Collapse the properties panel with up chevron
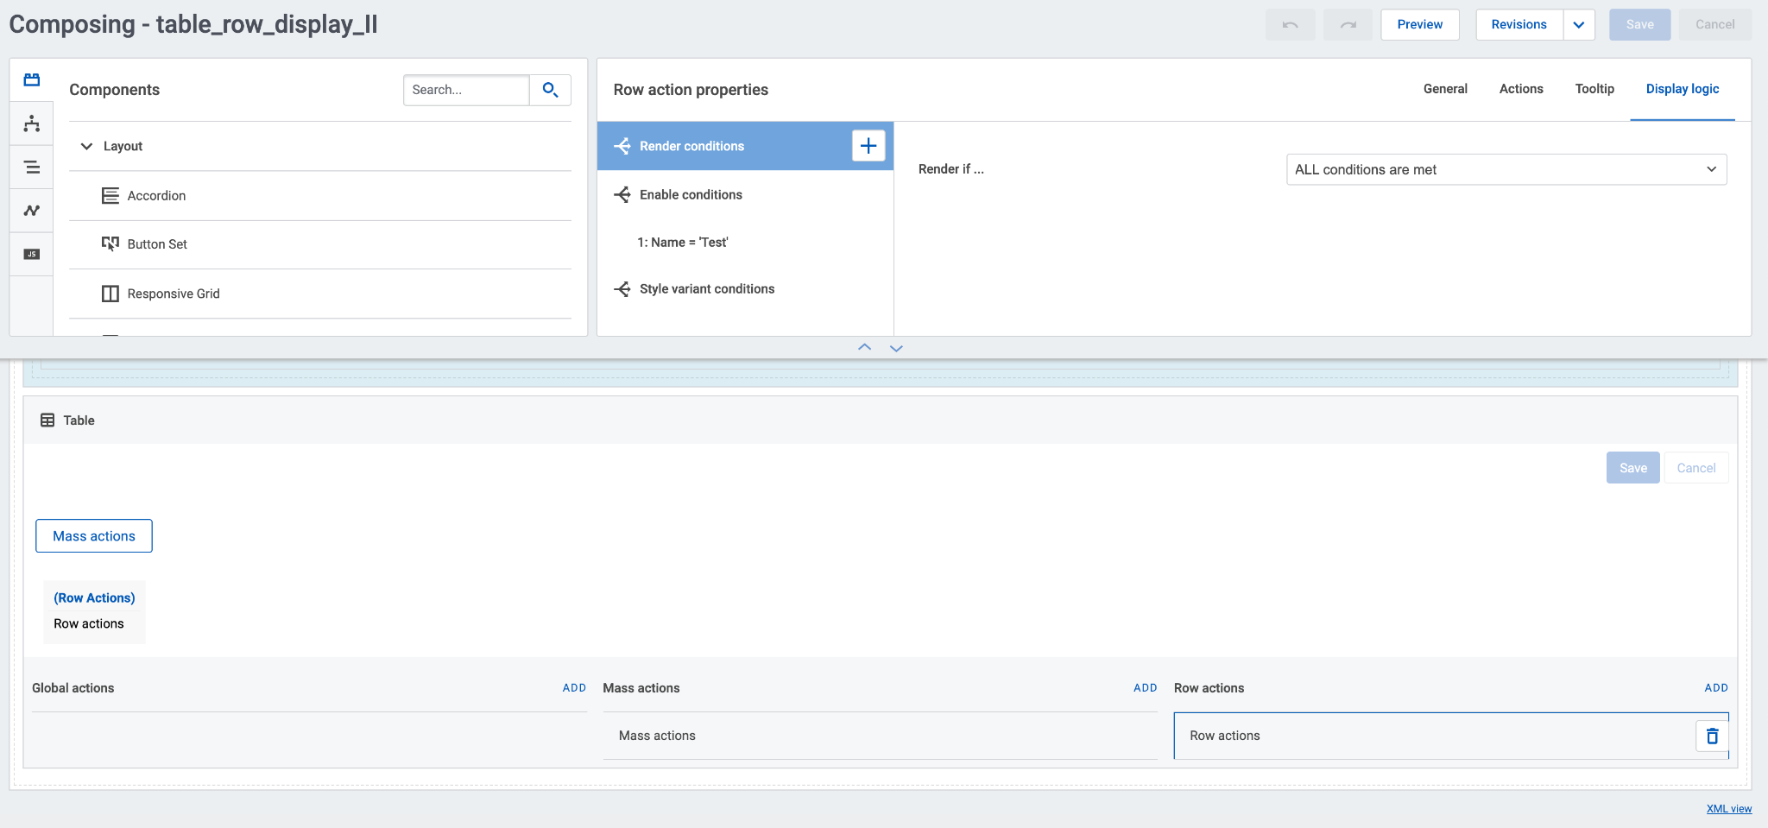The image size is (1768, 828). 864,347
